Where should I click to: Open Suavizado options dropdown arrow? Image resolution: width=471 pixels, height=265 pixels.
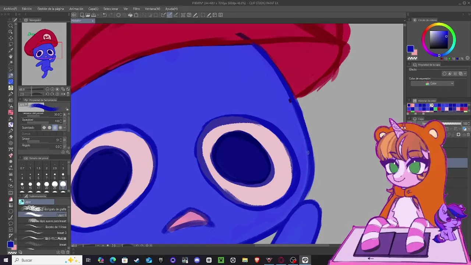(65, 128)
